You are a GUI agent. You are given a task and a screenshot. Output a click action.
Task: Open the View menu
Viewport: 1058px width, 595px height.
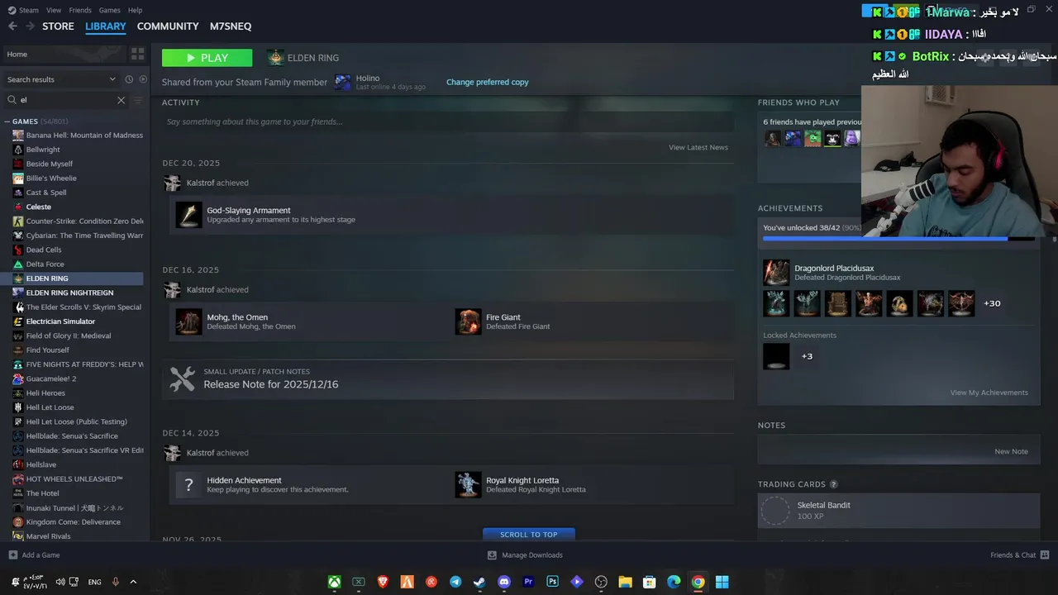click(x=54, y=10)
